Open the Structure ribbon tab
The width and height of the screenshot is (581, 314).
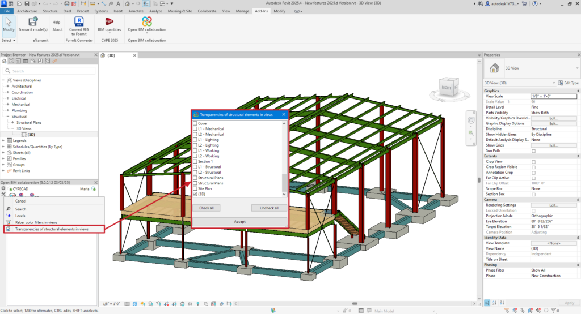point(50,11)
